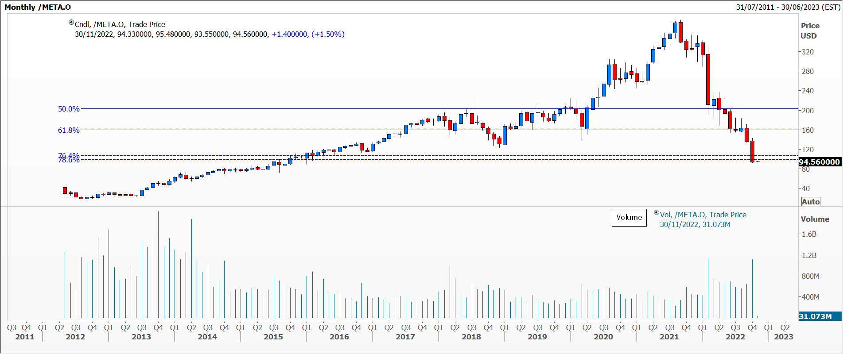Click the small icon beside Vol legend

[x=657, y=212]
